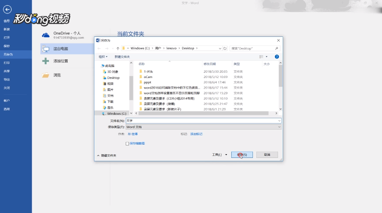382x213 pixels.
Task: Open the Save as type dropdown
Action: 203,127
